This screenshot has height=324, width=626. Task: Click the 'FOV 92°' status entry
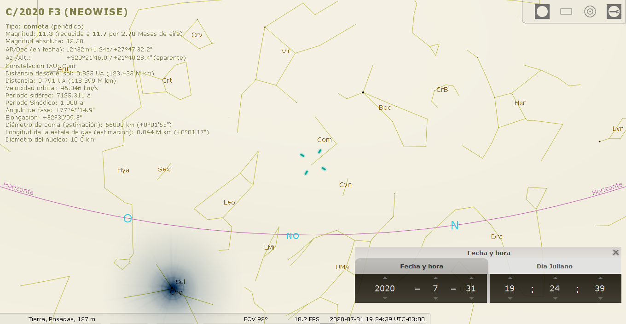pyautogui.click(x=256, y=319)
